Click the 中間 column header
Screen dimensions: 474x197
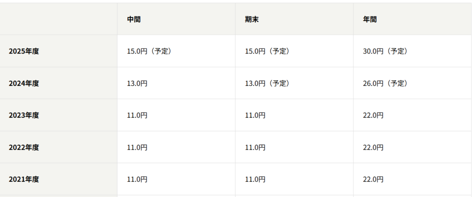click(134, 19)
